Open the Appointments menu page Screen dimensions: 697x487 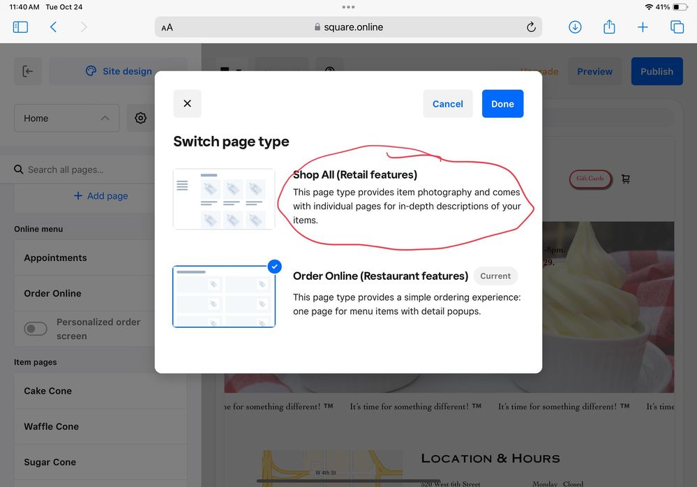(56, 257)
